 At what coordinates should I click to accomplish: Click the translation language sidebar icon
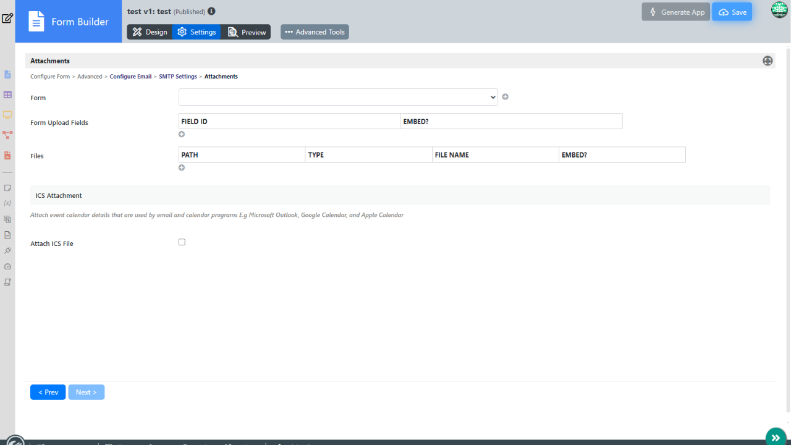(x=7, y=219)
